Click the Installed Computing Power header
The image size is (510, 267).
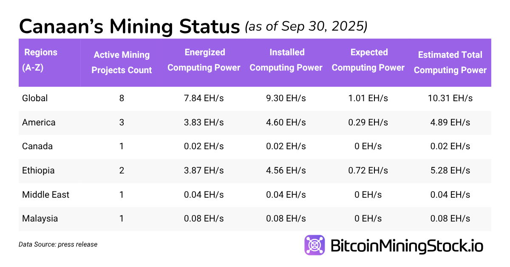point(286,60)
